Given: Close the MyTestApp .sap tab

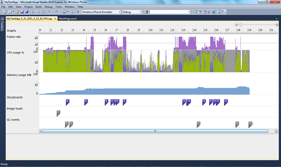Looking at the screenshot, I should coord(55,18).
